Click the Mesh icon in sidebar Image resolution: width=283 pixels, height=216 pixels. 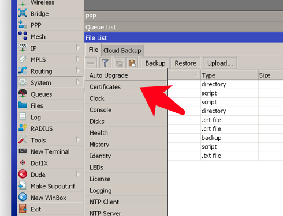coord(23,36)
